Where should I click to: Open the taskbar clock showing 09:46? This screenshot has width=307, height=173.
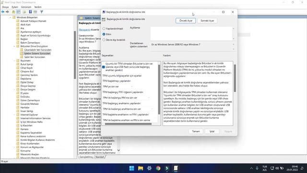292,168
